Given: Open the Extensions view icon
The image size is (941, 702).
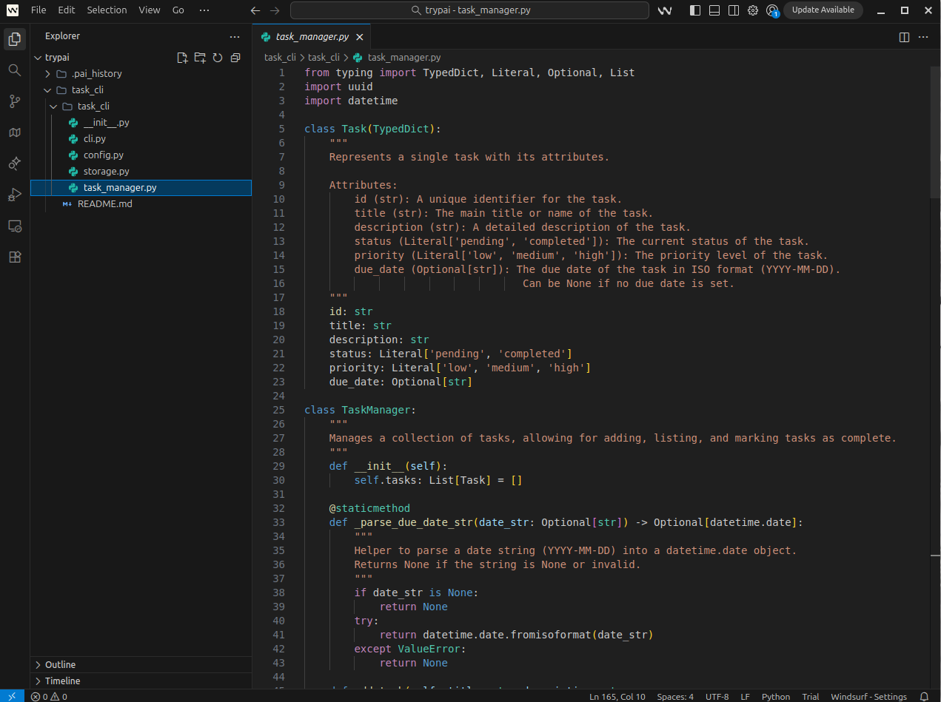Looking at the screenshot, I should (x=14, y=257).
